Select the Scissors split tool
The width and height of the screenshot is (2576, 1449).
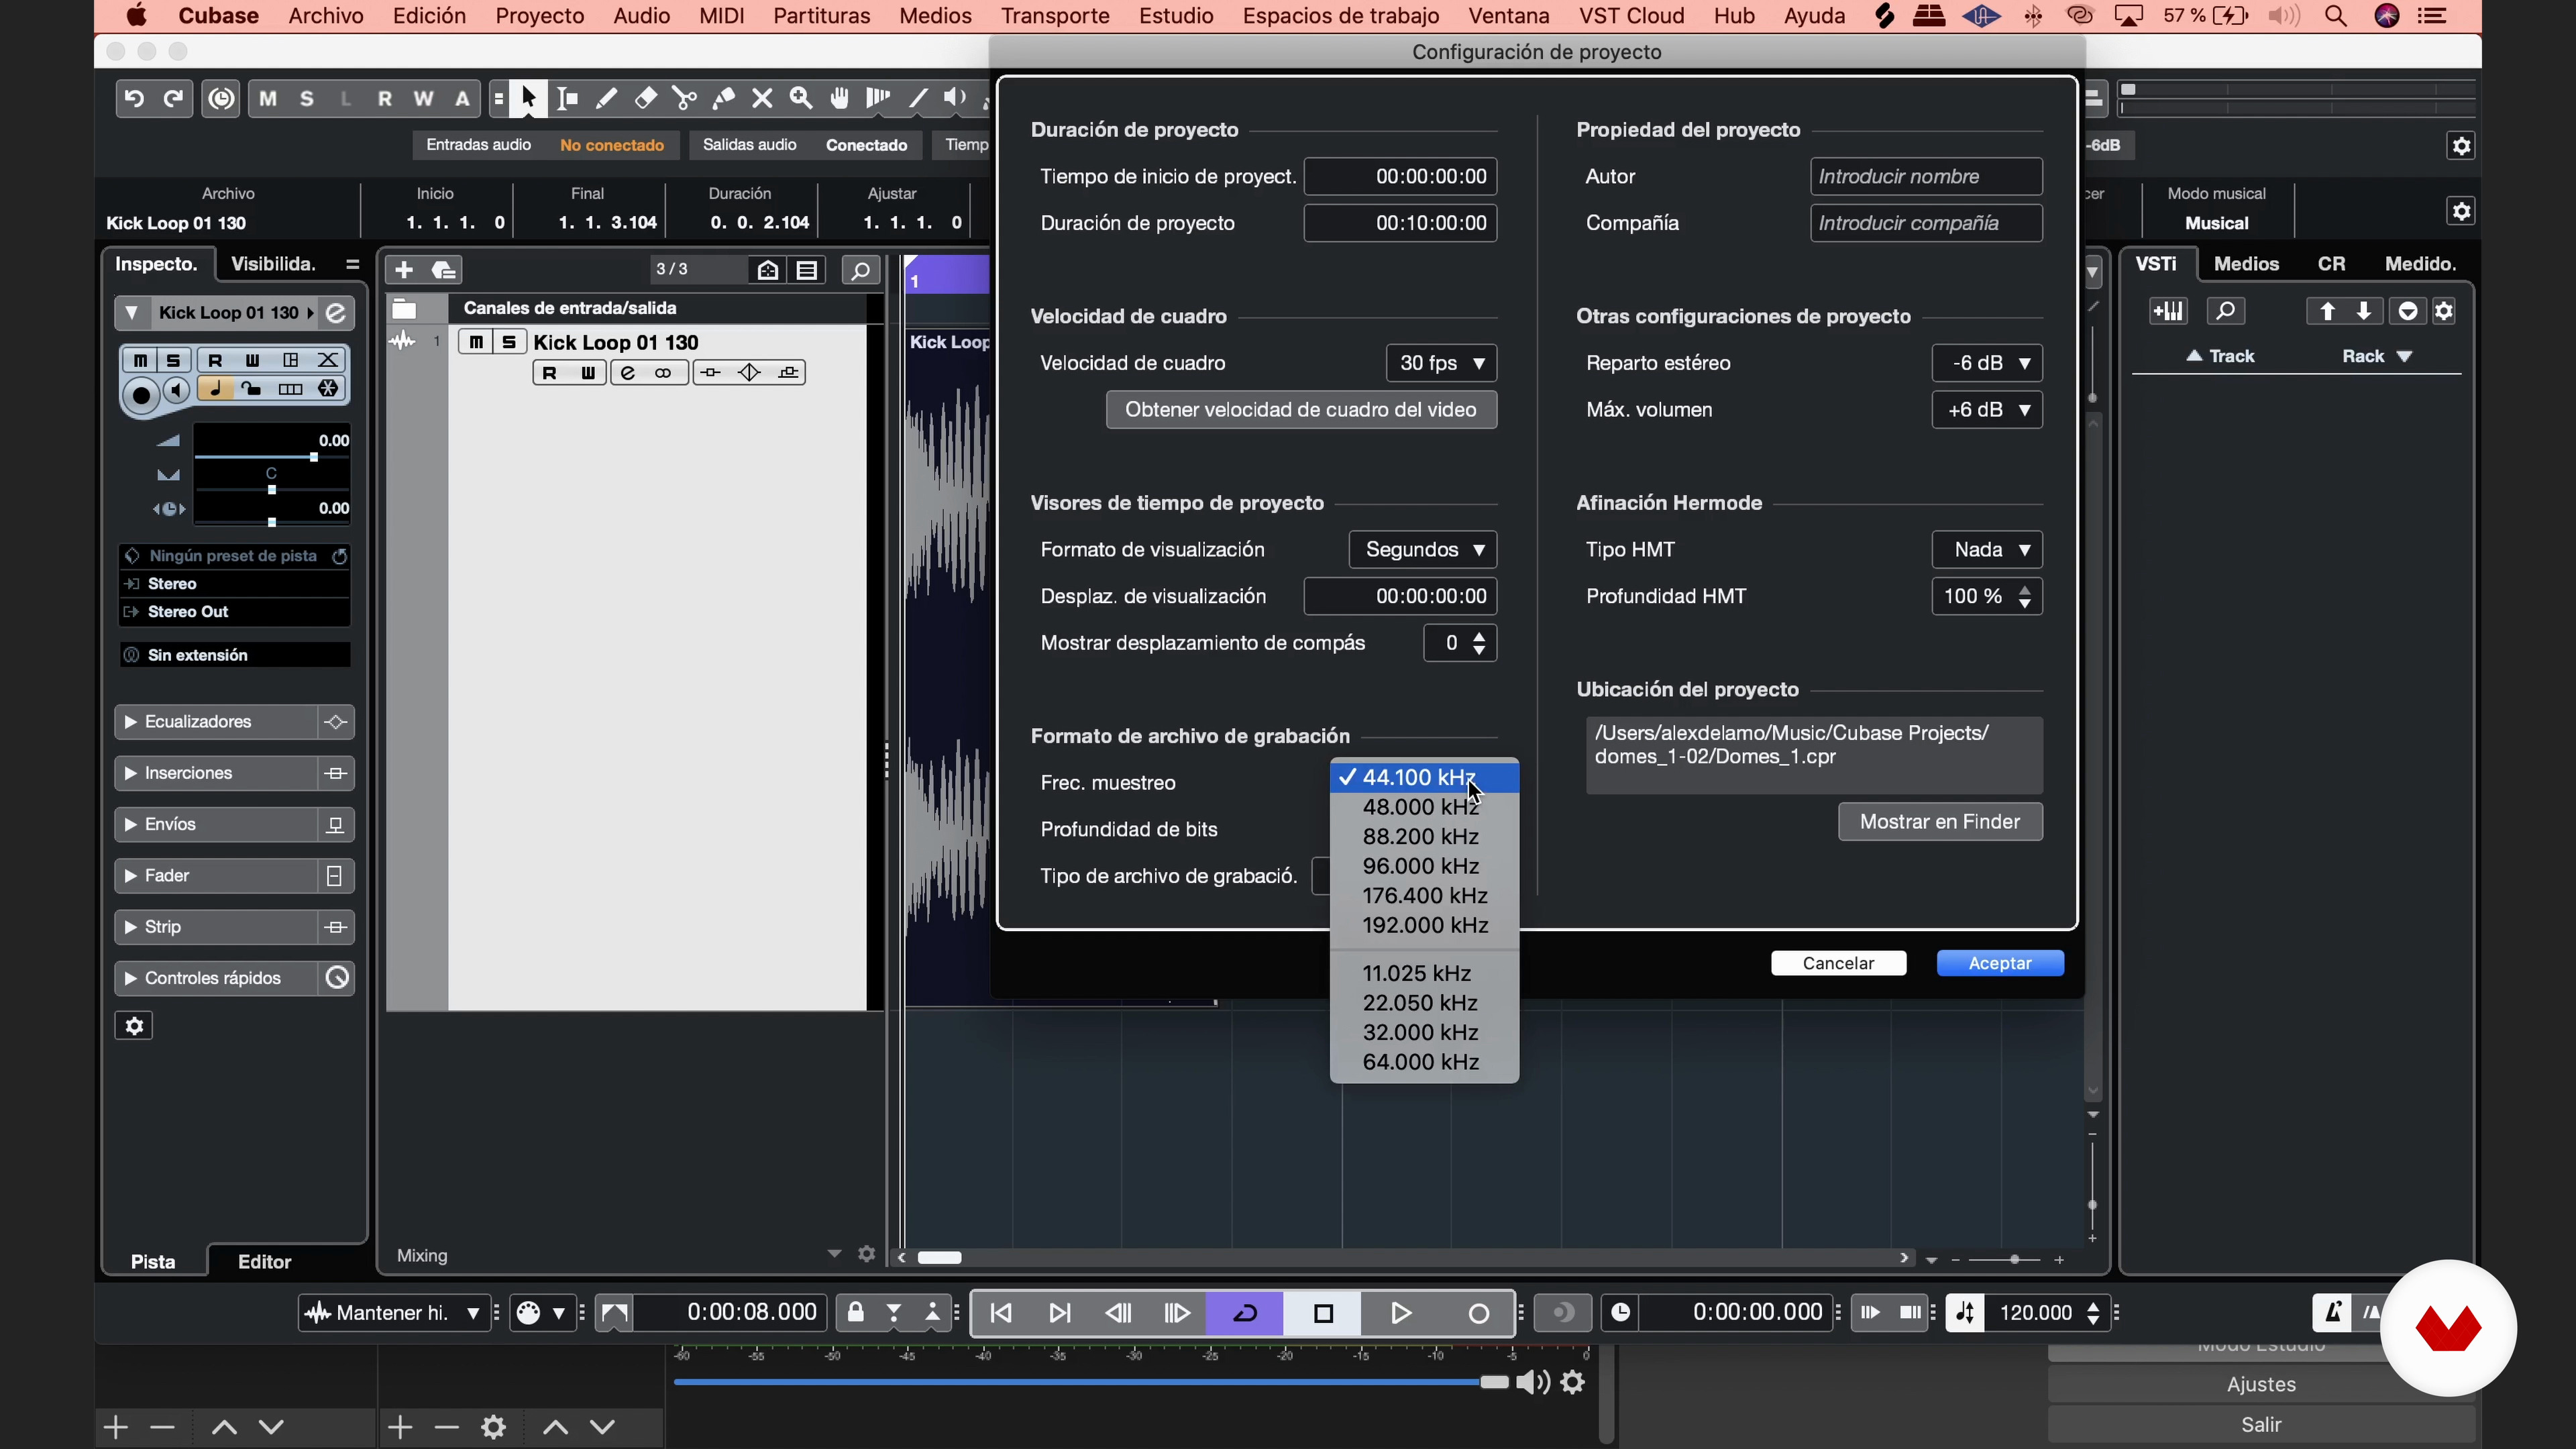pyautogui.click(x=685, y=98)
